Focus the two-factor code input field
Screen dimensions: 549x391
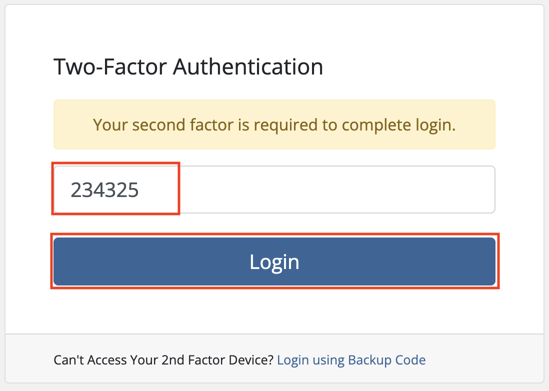[274, 189]
